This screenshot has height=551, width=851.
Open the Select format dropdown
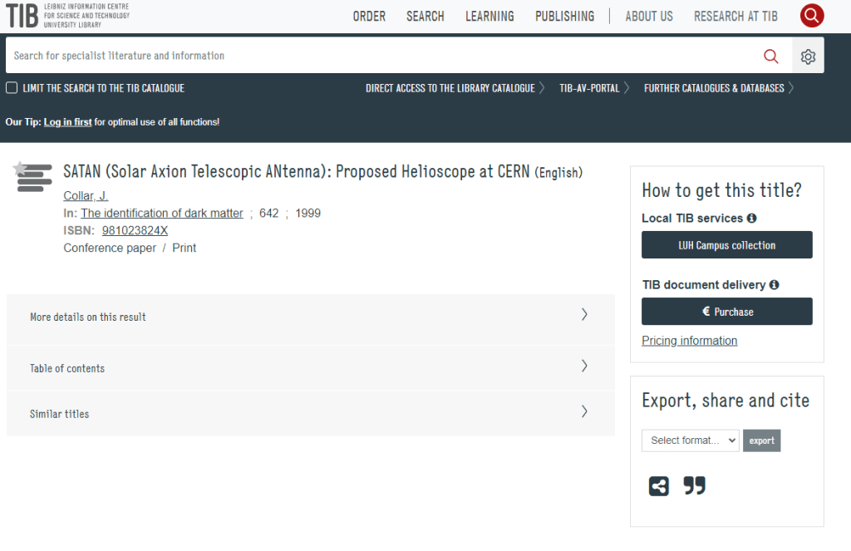[690, 440]
